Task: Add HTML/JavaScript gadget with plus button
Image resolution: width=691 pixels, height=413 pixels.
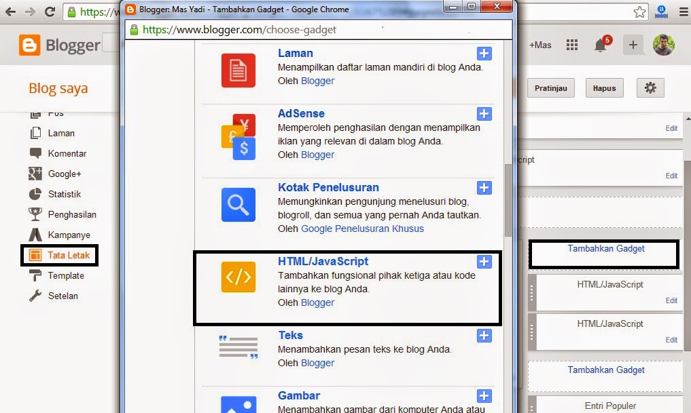Action: pos(484,262)
